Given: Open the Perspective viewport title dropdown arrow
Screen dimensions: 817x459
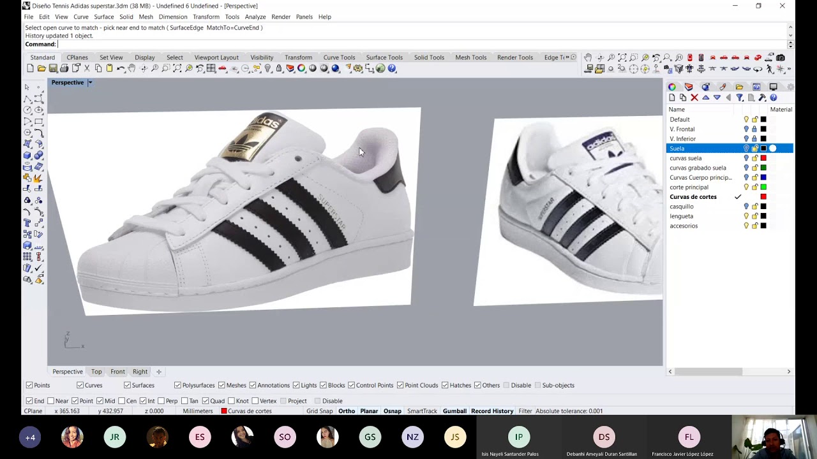Looking at the screenshot, I should (x=90, y=82).
